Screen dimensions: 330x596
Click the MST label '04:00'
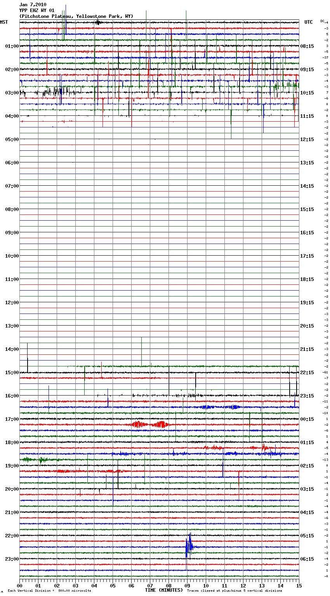(x=12, y=116)
